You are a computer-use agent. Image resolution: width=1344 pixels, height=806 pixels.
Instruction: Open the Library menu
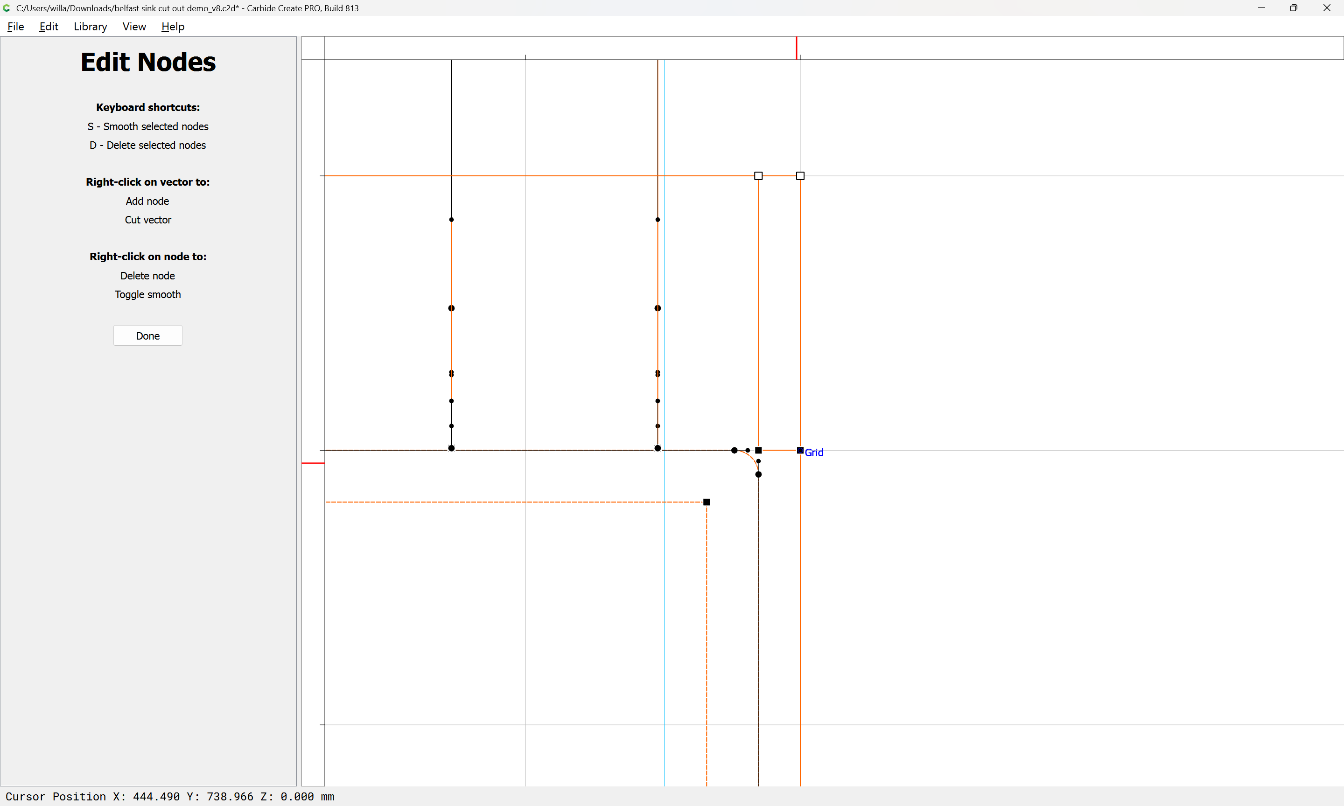click(90, 27)
